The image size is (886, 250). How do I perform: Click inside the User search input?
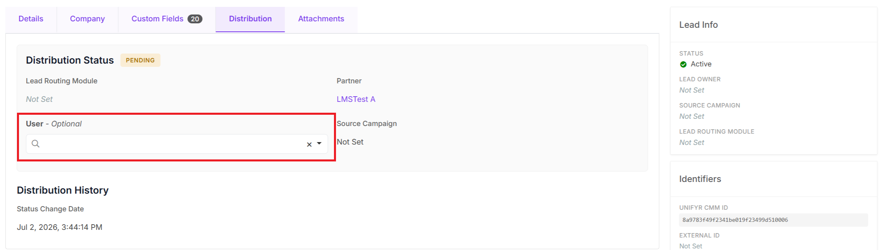173,144
